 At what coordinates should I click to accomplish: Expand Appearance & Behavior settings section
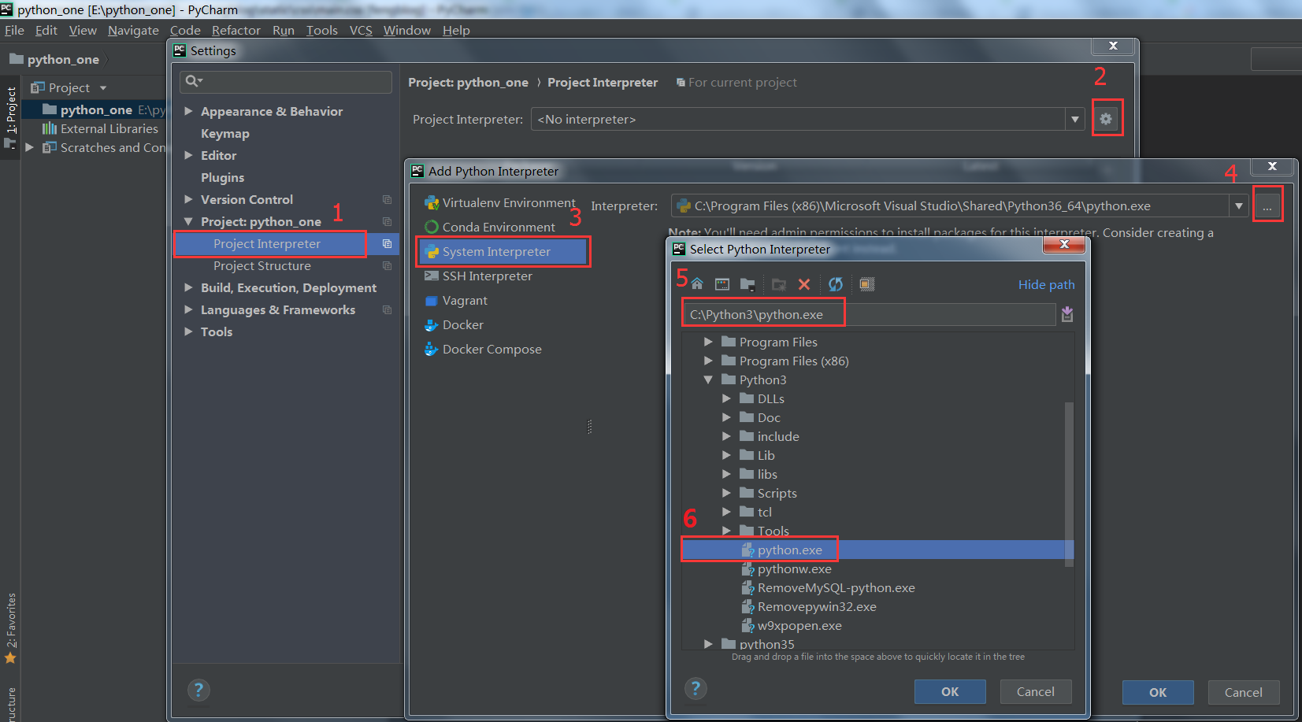coord(188,112)
